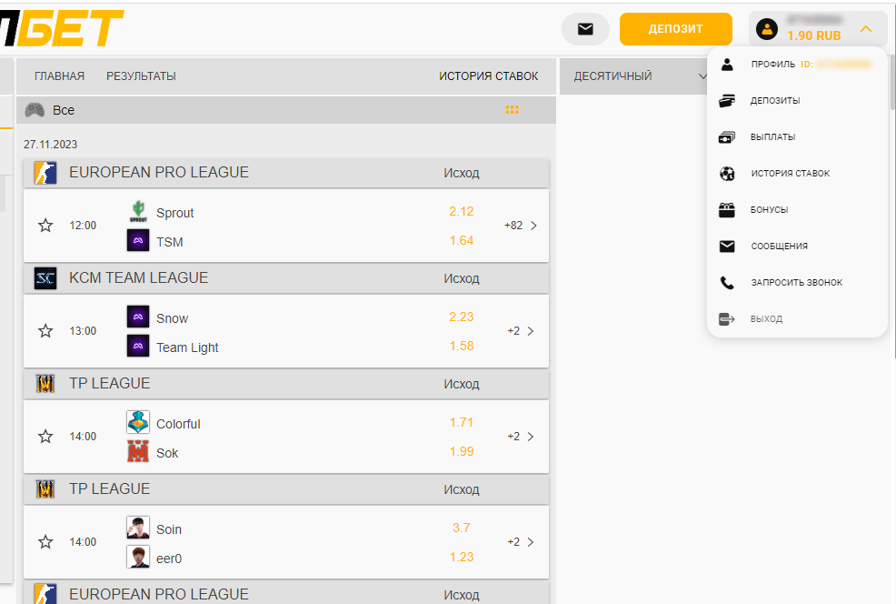Expand +2 markets for Soin vs eer0
This screenshot has height=604, width=896.
[x=521, y=541]
